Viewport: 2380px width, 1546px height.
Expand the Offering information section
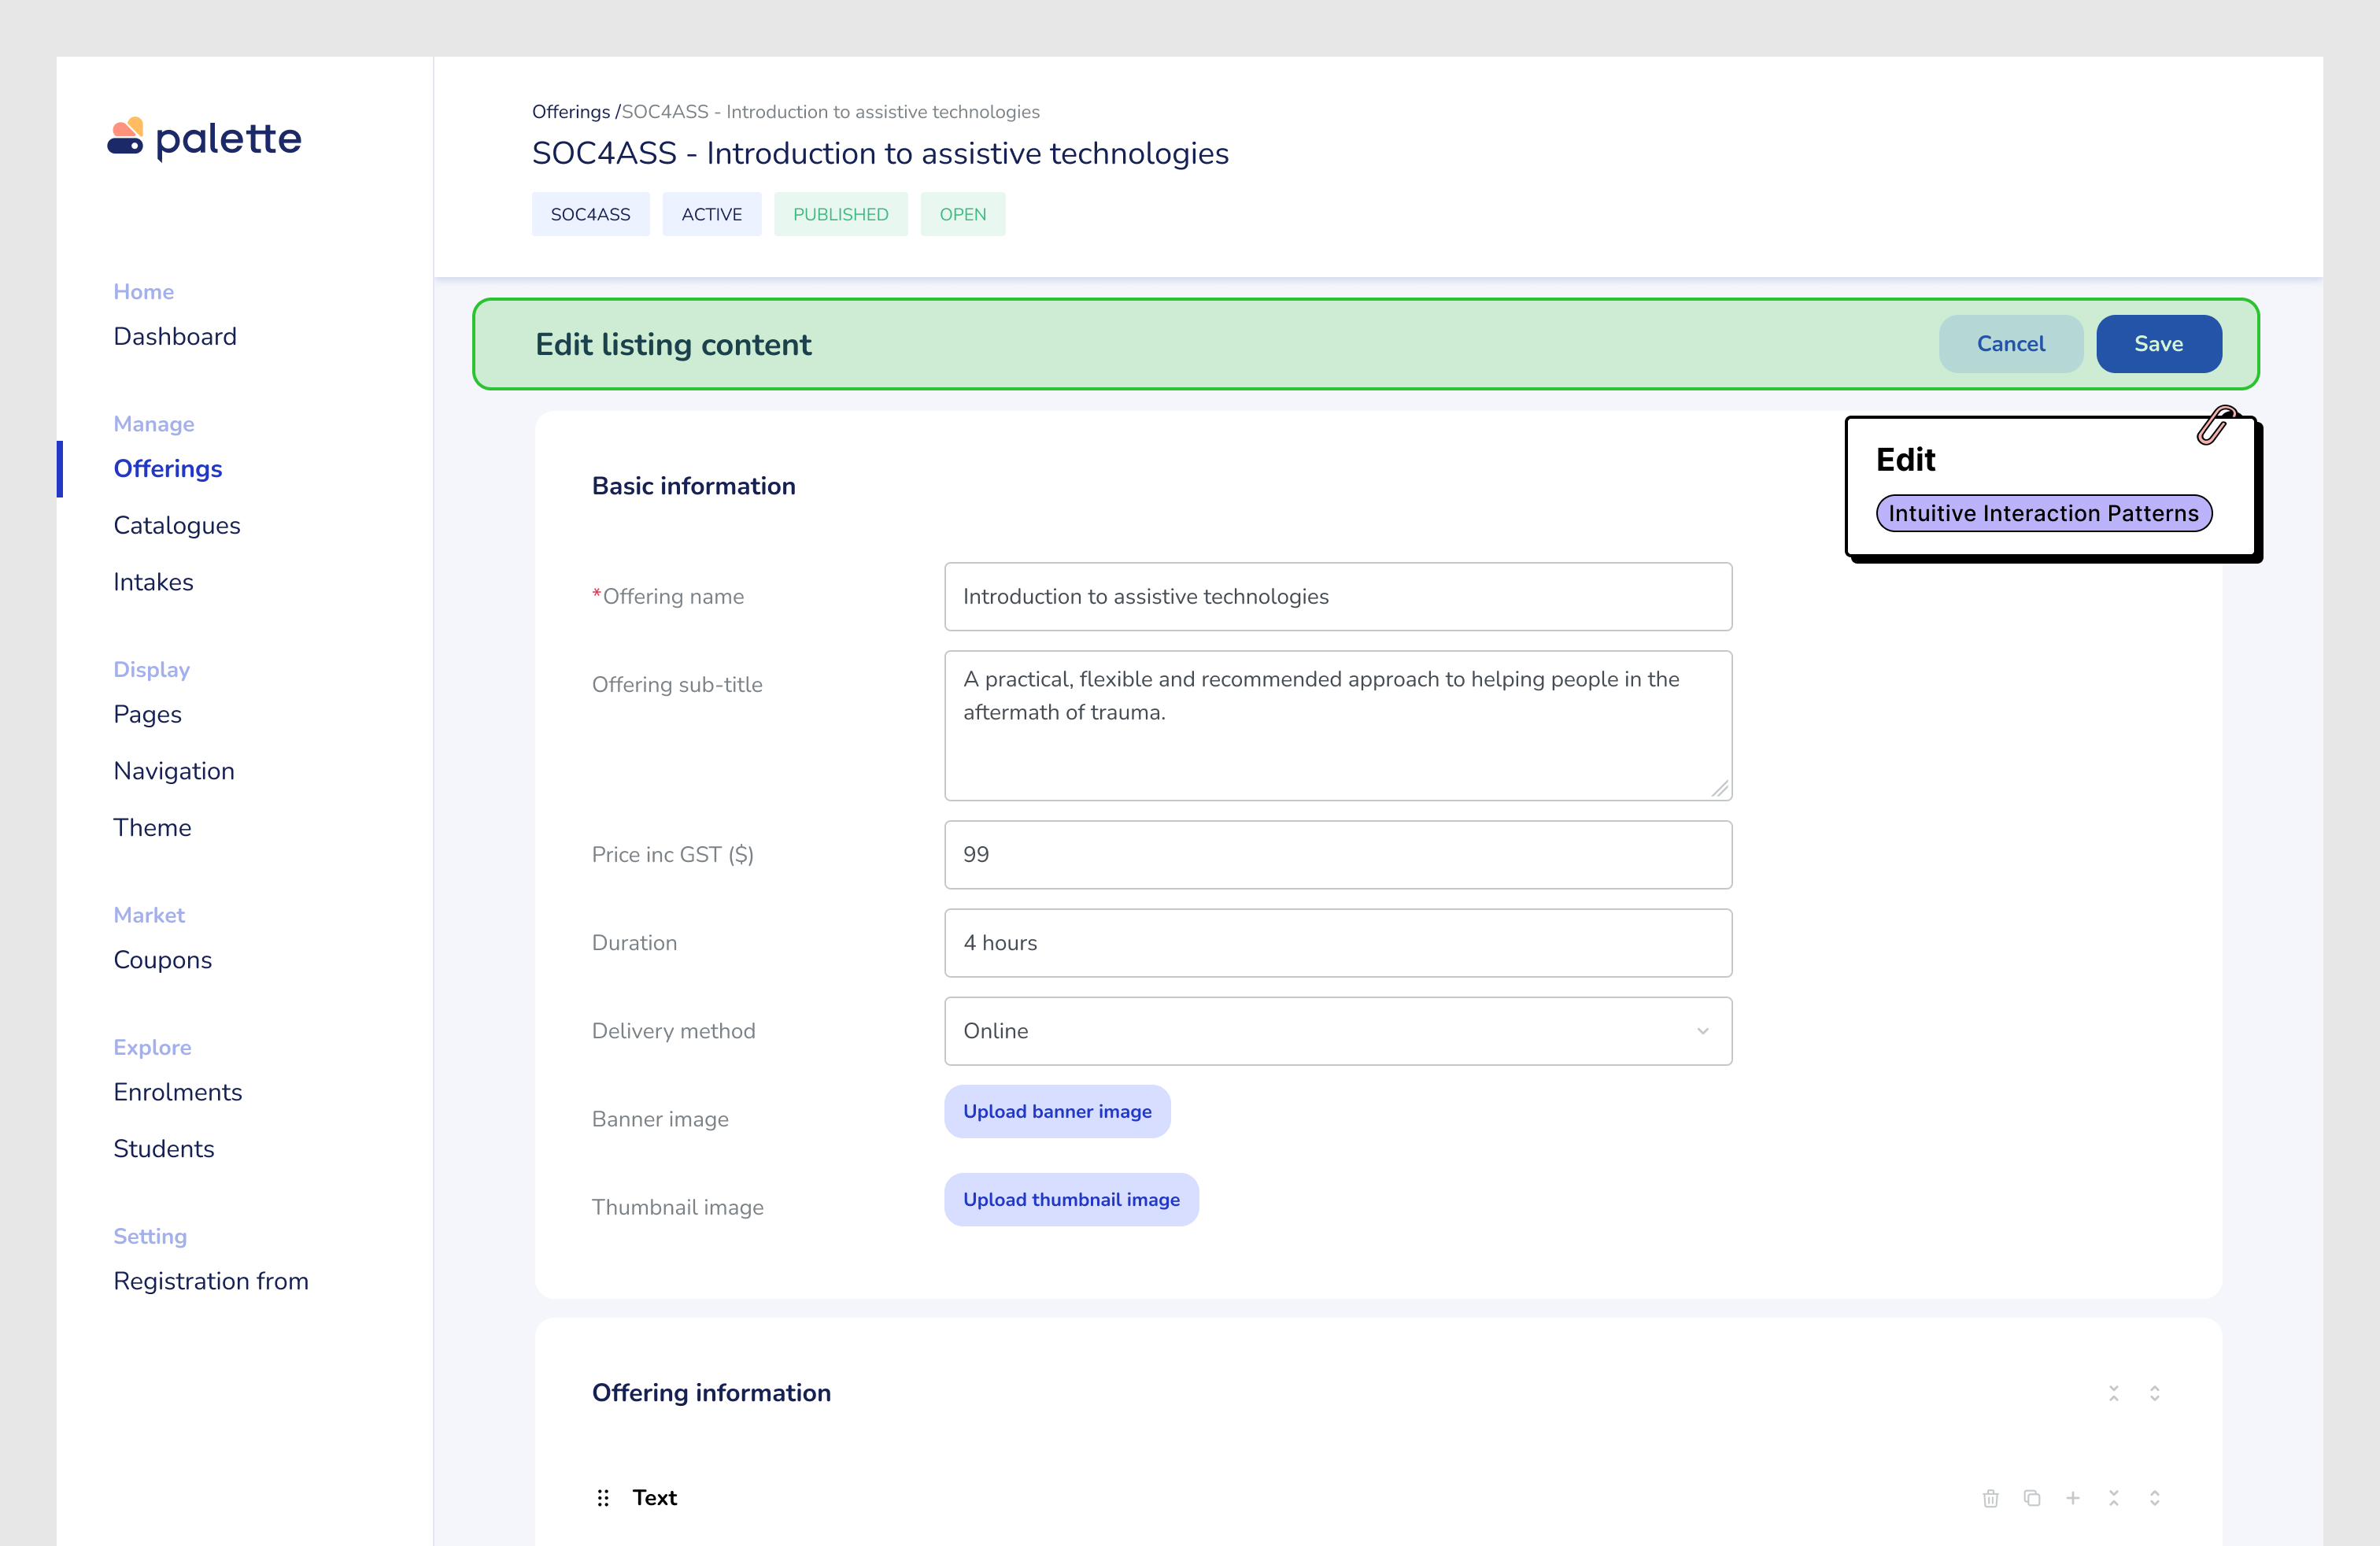pyautogui.click(x=2154, y=1392)
